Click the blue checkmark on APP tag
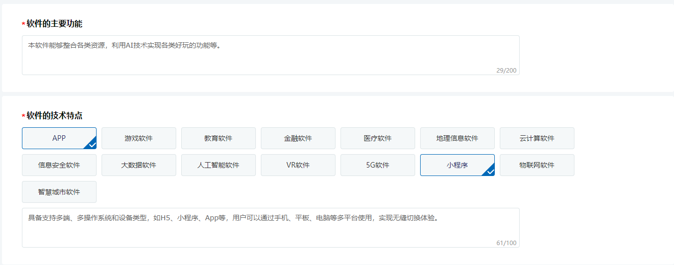674x265 pixels. 92,145
